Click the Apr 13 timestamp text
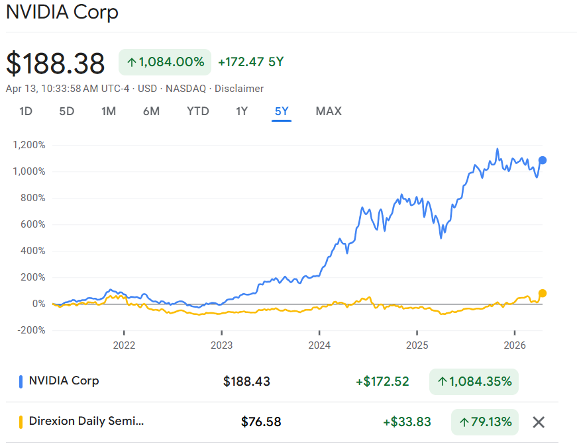 click(x=68, y=89)
